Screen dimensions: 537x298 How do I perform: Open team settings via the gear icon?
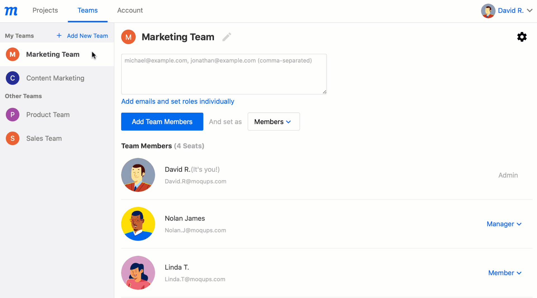[522, 37]
